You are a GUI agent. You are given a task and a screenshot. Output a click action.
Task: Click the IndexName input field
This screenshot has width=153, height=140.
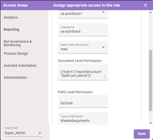pos(83,30)
